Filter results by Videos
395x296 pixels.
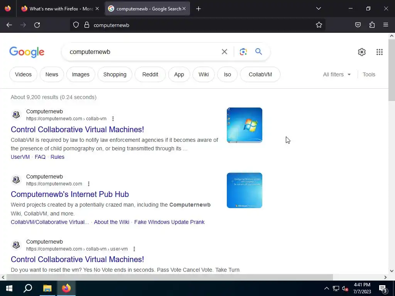23,74
